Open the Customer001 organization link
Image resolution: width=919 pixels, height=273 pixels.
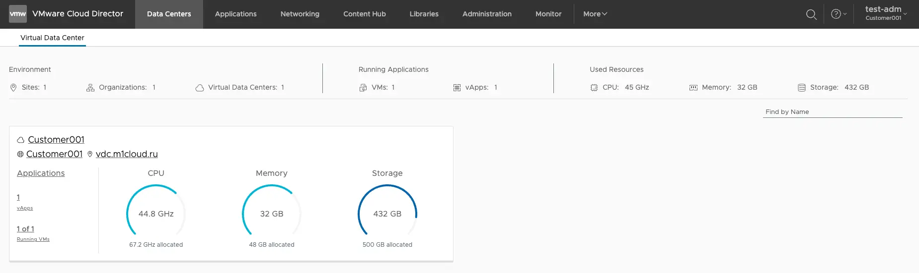(x=55, y=154)
